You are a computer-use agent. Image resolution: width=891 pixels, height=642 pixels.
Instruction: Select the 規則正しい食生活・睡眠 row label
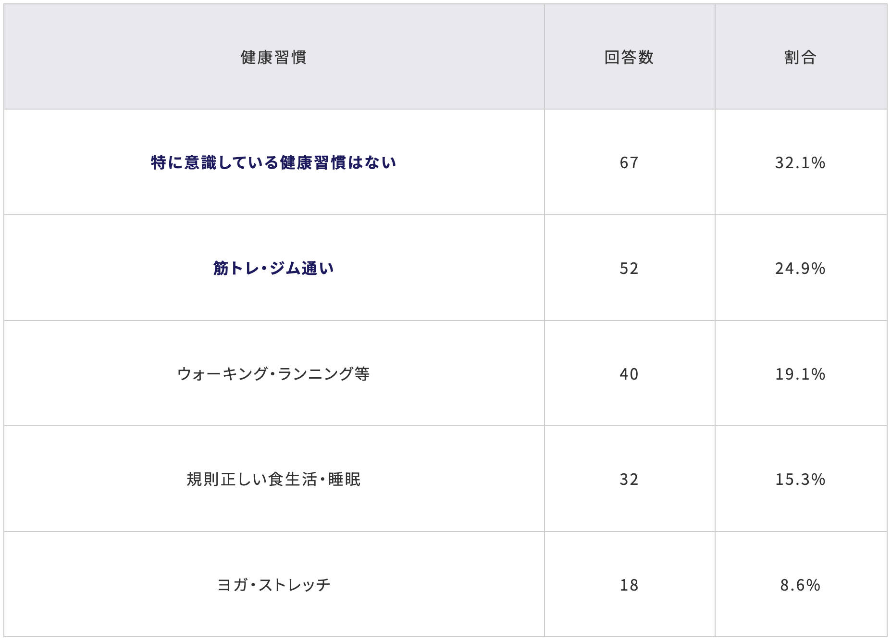[x=273, y=479]
